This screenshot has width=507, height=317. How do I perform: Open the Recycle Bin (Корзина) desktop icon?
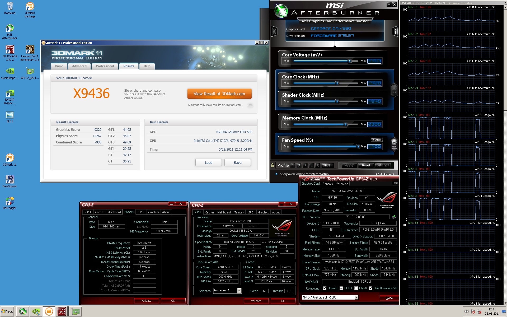point(10,8)
